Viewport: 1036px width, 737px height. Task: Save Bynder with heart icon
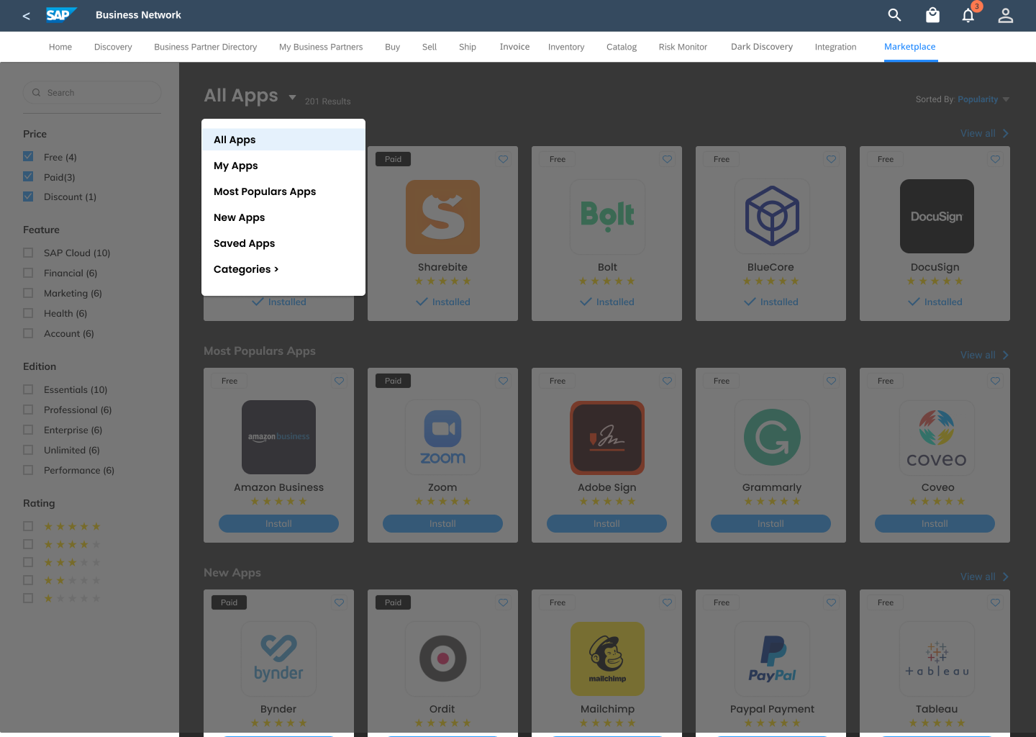click(340, 602)
